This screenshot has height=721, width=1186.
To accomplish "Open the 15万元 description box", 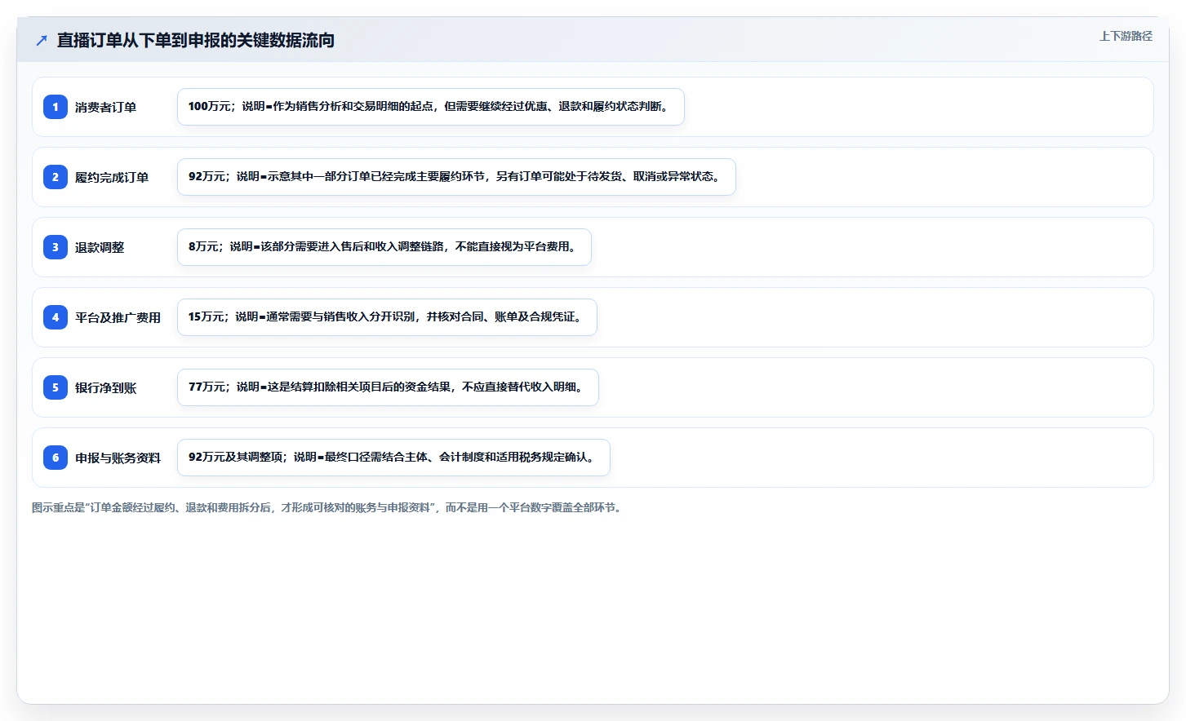I will 387,317.
